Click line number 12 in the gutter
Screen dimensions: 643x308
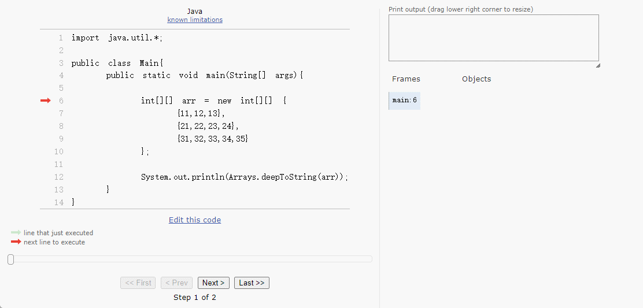point(59,177)
